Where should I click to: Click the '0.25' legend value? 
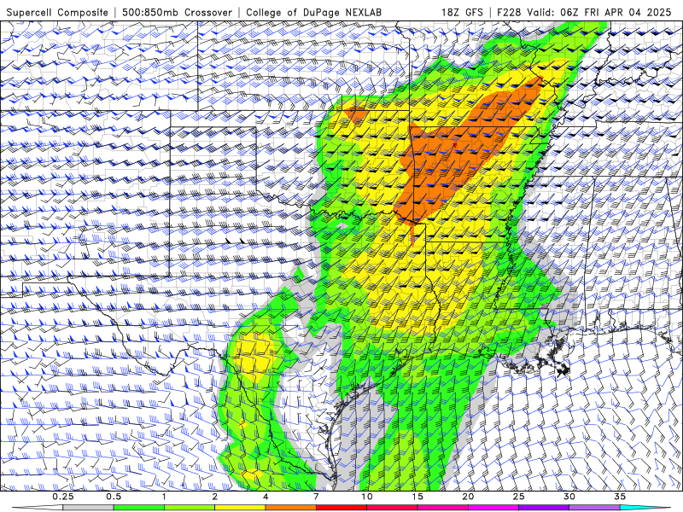point(63,497)
